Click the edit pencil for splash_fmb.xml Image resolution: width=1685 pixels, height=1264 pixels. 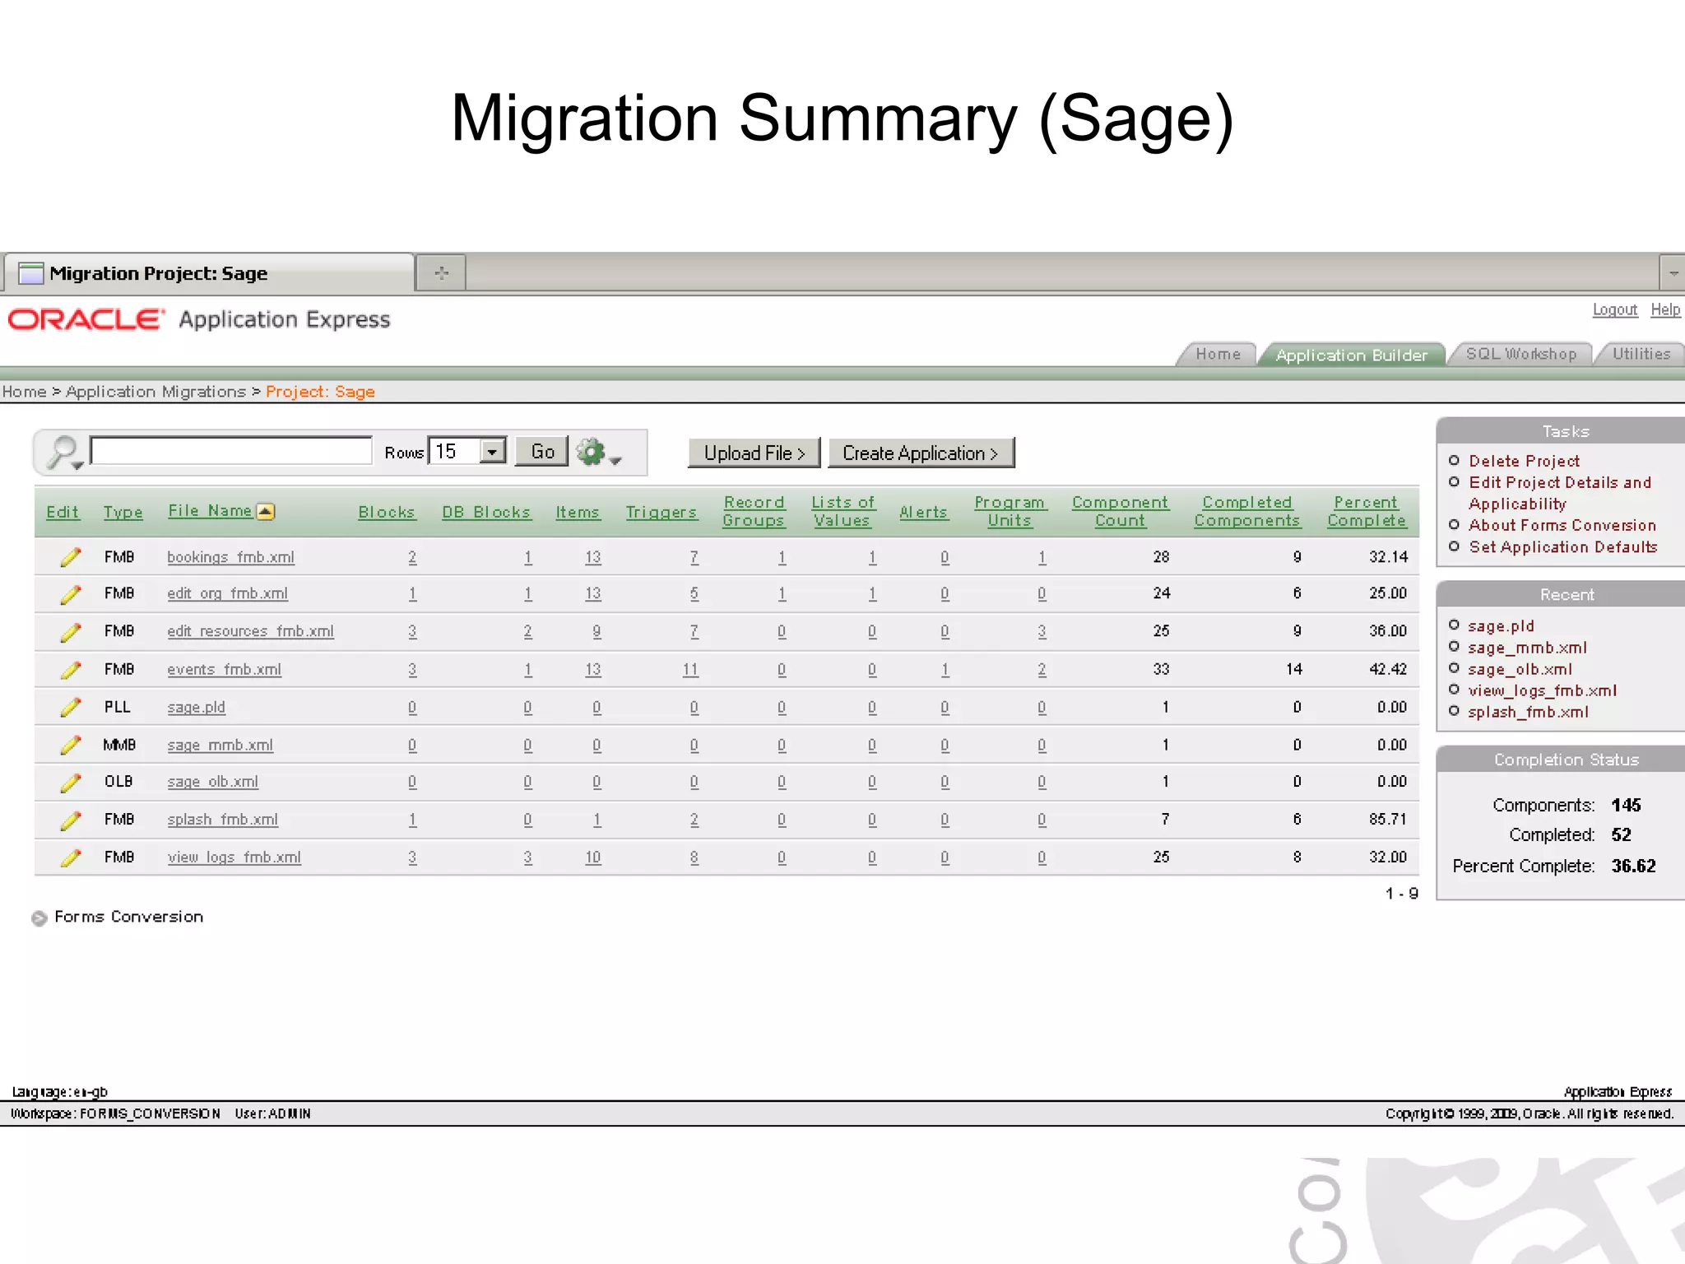(x=71, y=820)
